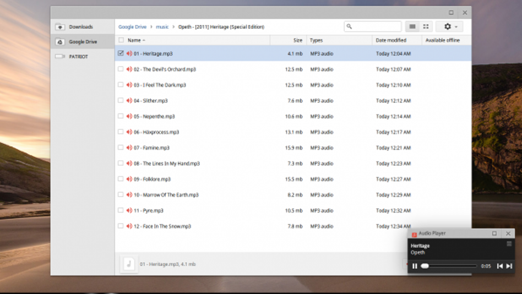Select file name 12 - Face In The Snow.mp3

tap(162, 226)
